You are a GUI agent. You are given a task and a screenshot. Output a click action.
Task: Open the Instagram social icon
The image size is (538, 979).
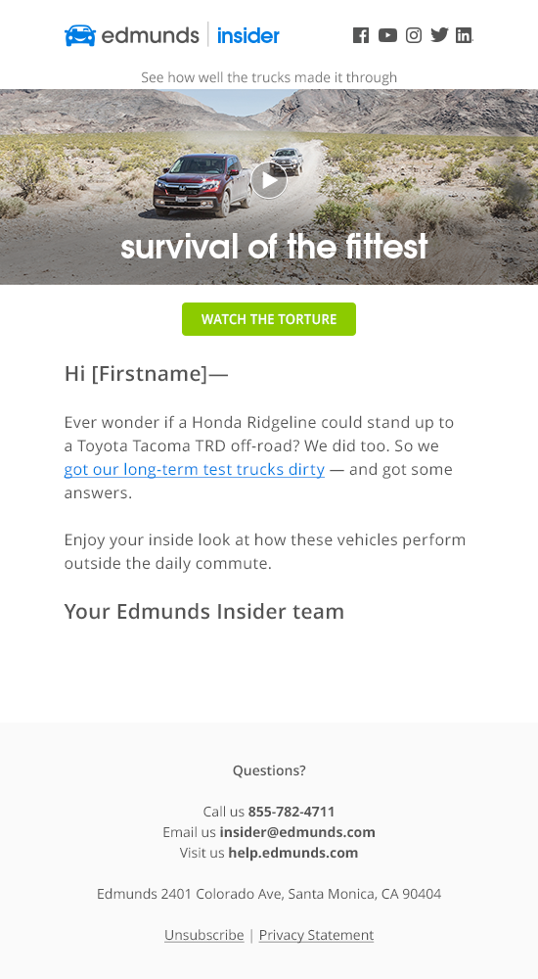pos(414,35)
